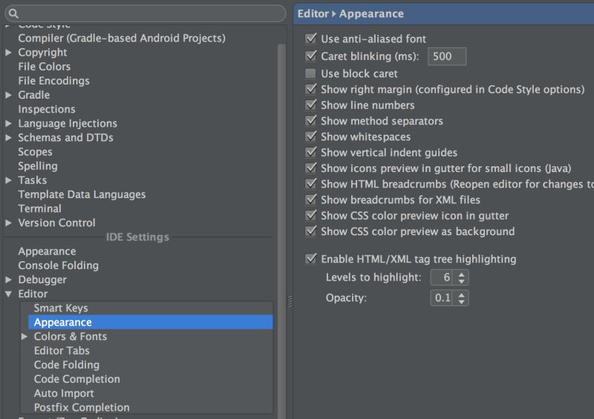Open File Colors settings
The height and width of the screenshot is (419, 594).
pos(45,67)
